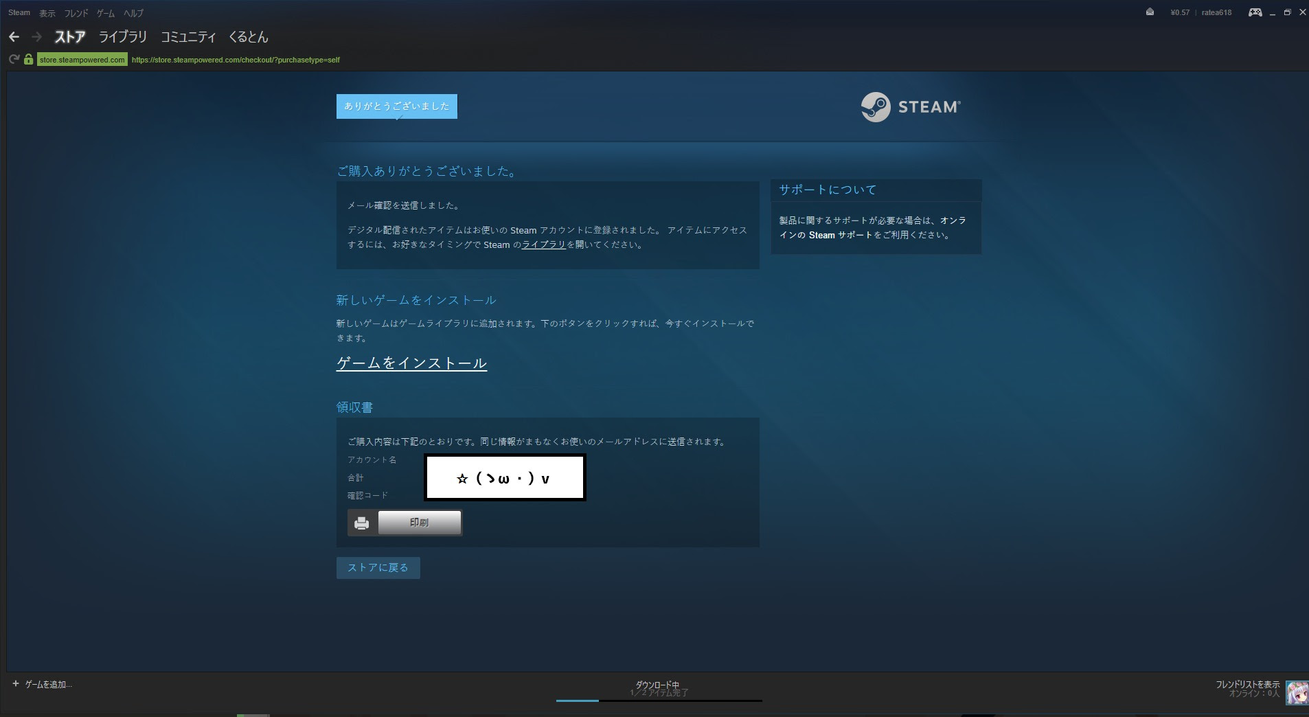Image resolution: width=1309 pixels, height=717 pixels.
Task: Switch to the ストア tab
Action: 70,37
